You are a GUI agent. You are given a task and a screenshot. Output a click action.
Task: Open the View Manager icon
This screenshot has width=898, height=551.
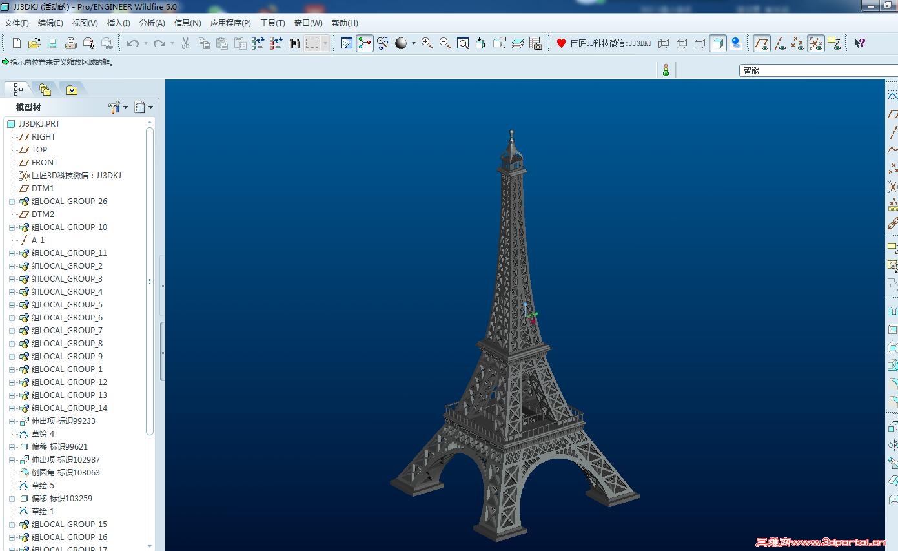[x=536, y=43]
